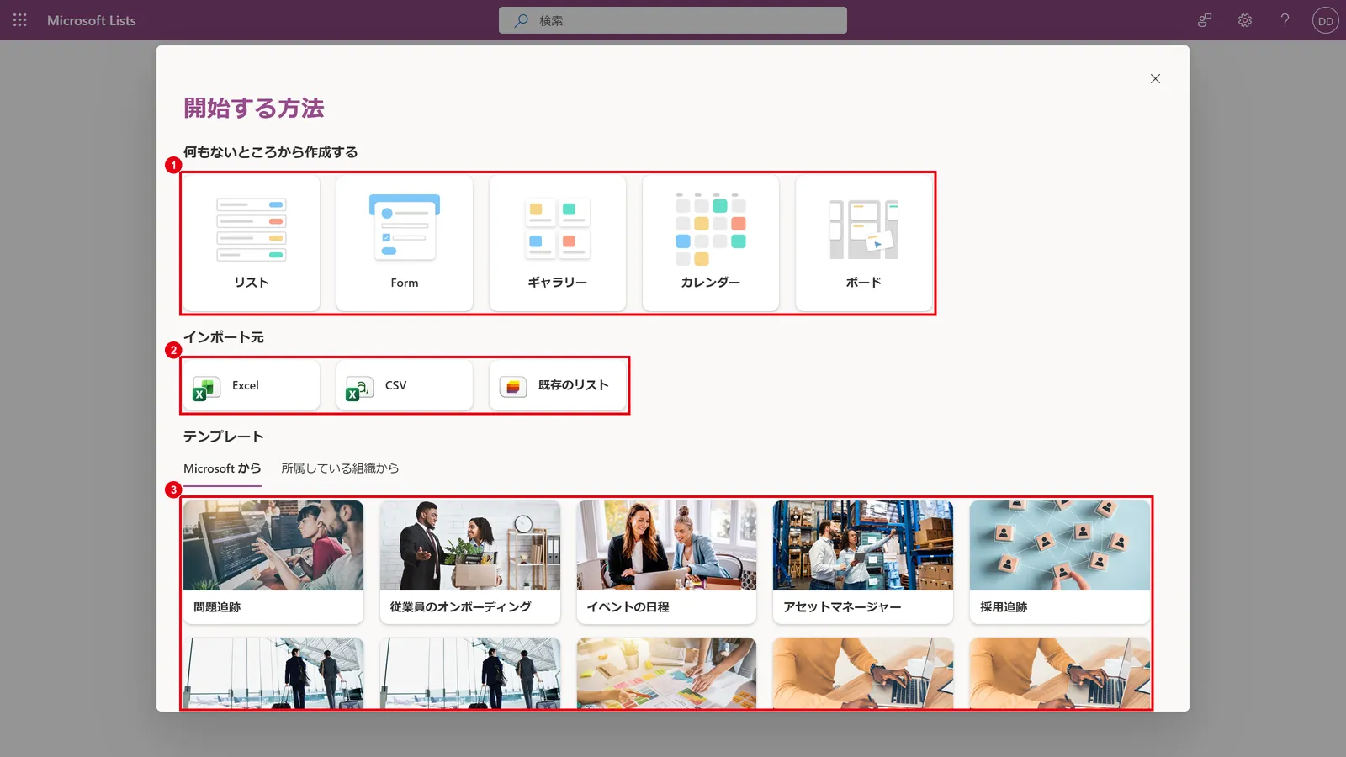Select the 採用追跡 template
1346x757 pixels.
[1059, 562]
